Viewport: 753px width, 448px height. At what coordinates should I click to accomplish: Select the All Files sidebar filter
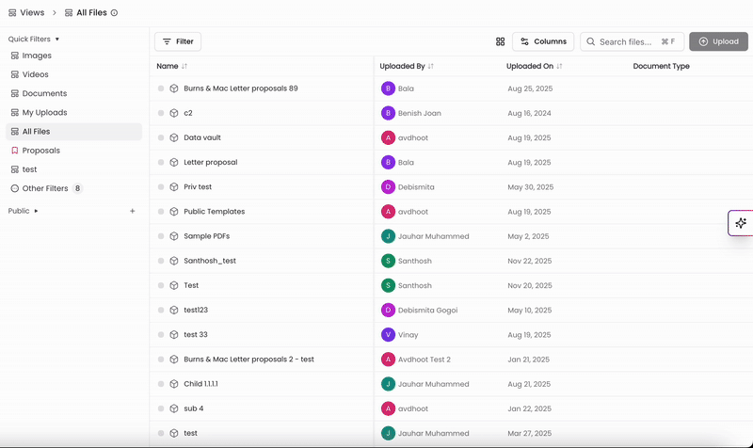[x=74, y=132]
